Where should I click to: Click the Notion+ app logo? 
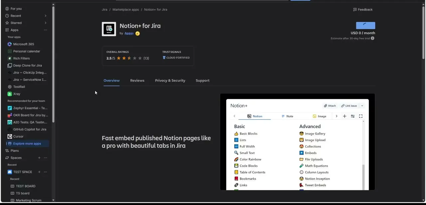click(x=109, y=29)
